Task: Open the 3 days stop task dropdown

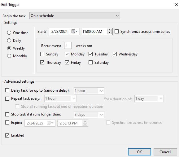Action: click(89, 115)
